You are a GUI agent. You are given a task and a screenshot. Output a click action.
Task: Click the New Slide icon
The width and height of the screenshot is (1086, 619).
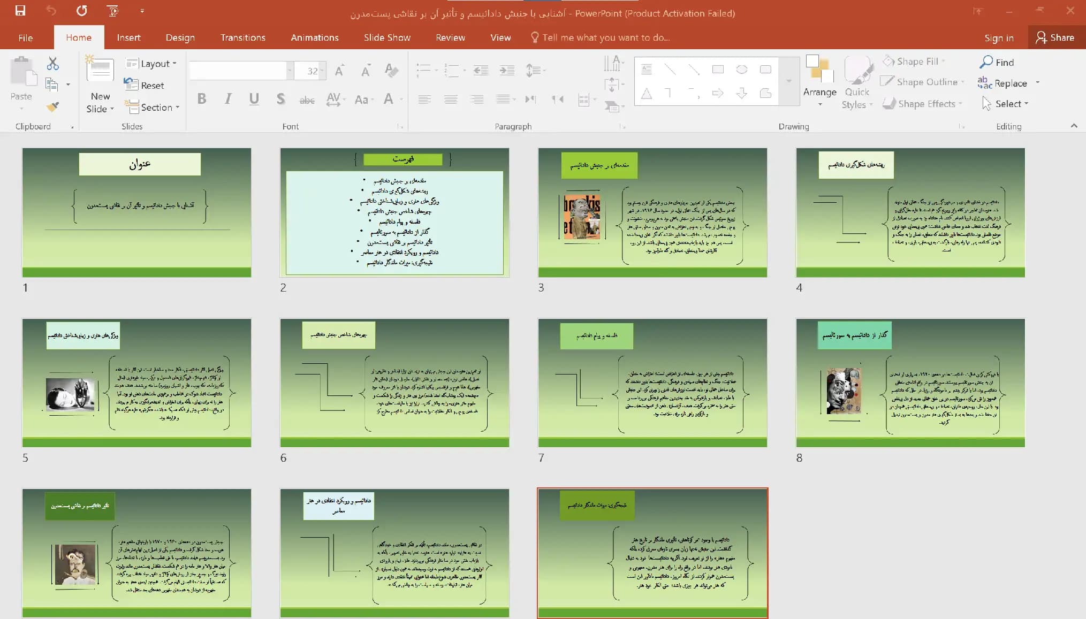(x=100, y=70)
